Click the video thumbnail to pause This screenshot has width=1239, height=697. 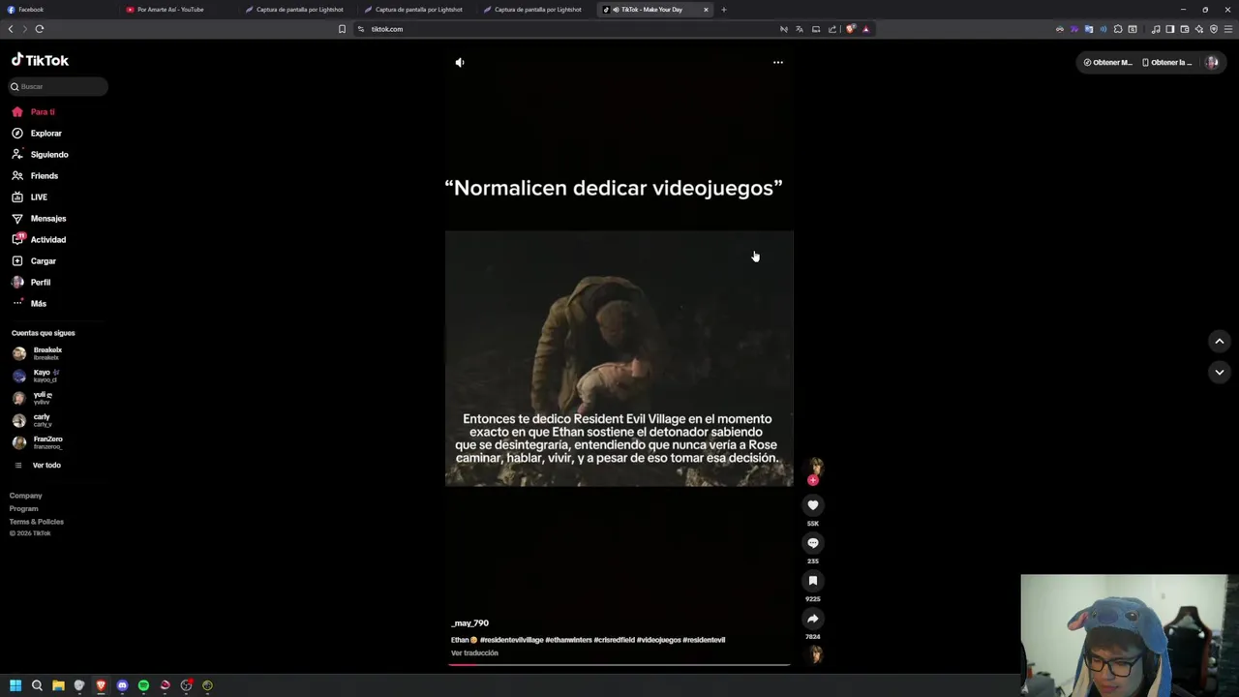coord(619,358)
